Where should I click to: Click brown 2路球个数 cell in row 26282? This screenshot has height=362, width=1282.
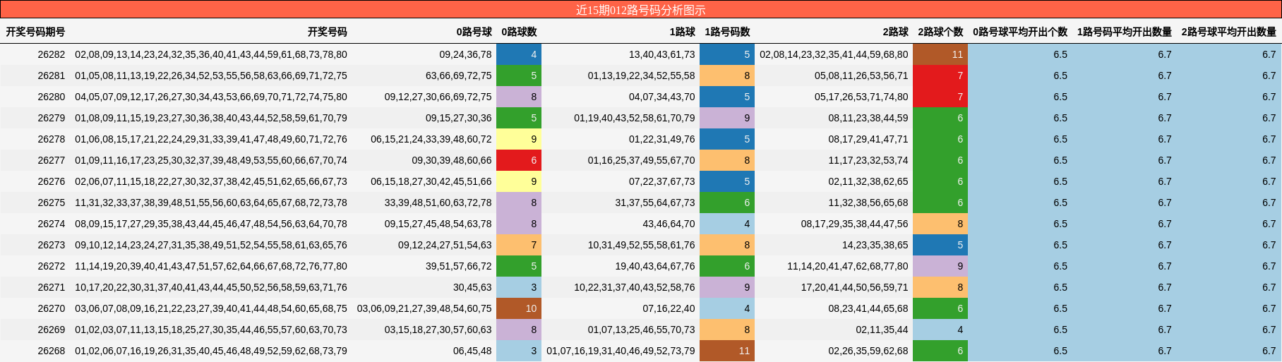click(x=940, y=54)
